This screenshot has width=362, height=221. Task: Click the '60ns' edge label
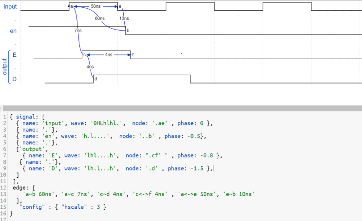[100, 18]
